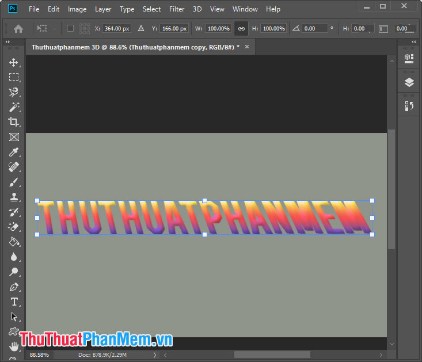Open the Layer menu

pos(103,9)
